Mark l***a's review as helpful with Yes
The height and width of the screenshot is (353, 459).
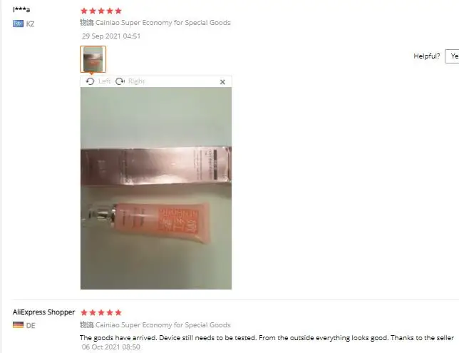tap(453, 56)
